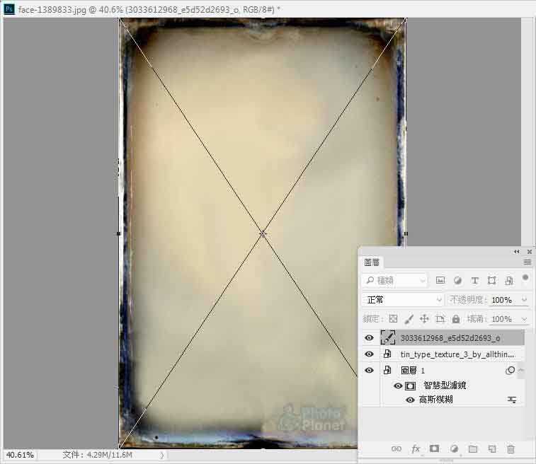Create new fill or adjustment layer

coord(454,448)
